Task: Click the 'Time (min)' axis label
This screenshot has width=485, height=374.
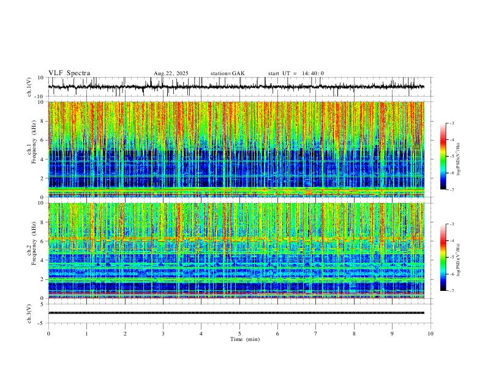Action: [x=245, y=339]
